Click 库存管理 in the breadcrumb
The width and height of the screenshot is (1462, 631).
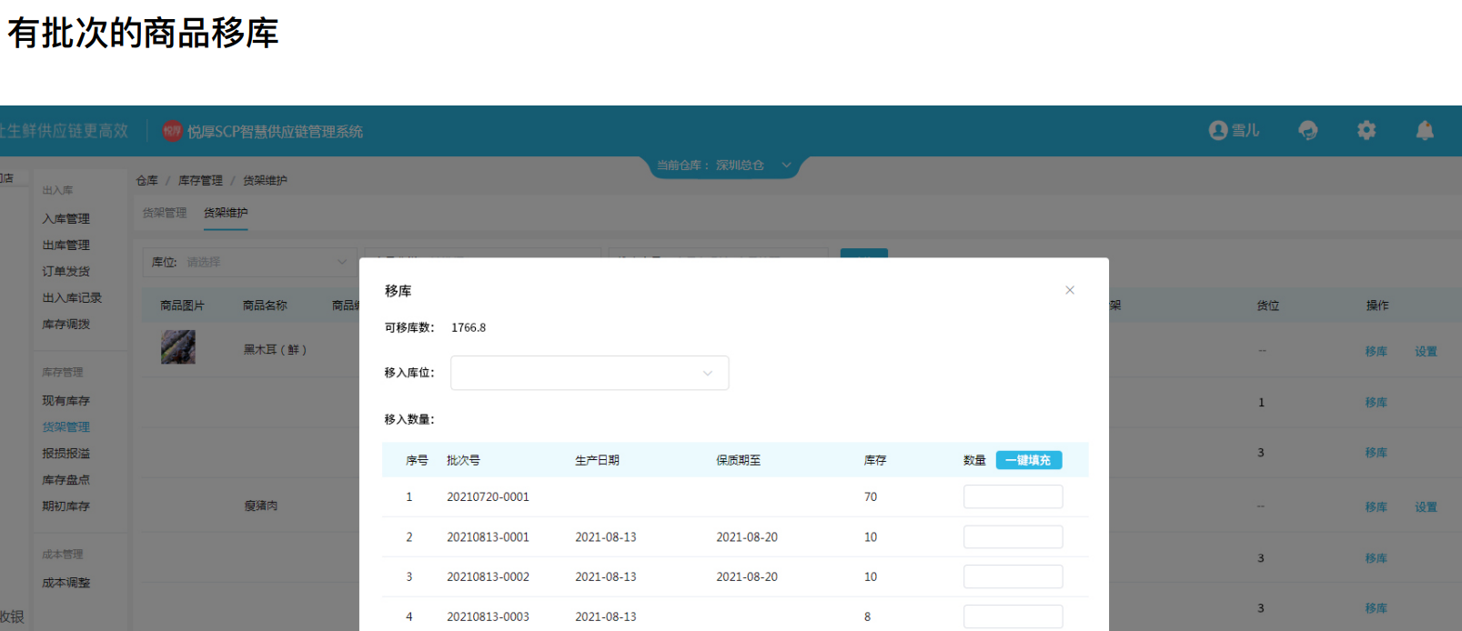coord(200,181)
